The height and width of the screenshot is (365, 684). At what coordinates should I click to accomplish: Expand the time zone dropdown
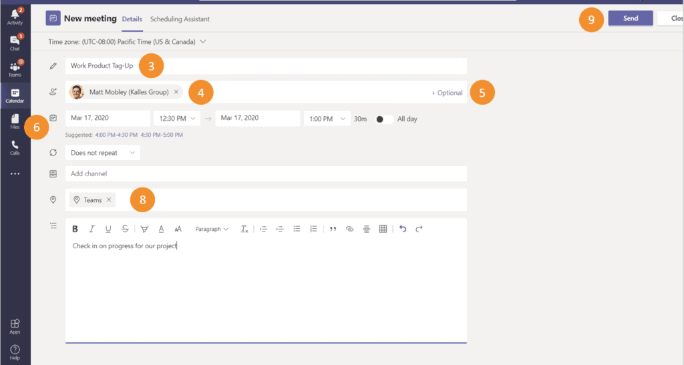coord(203,42)
